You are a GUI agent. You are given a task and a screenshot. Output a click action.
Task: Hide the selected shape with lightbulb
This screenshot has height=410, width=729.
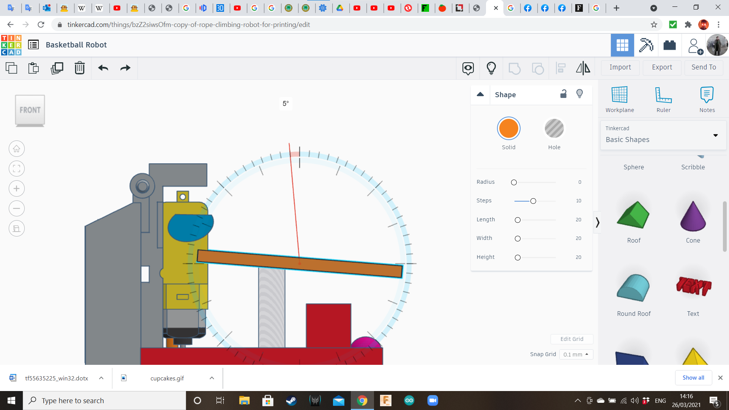coord(579,94)
